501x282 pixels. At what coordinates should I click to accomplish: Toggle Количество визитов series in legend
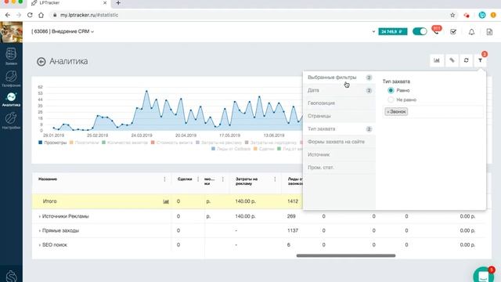pos(125,143)
